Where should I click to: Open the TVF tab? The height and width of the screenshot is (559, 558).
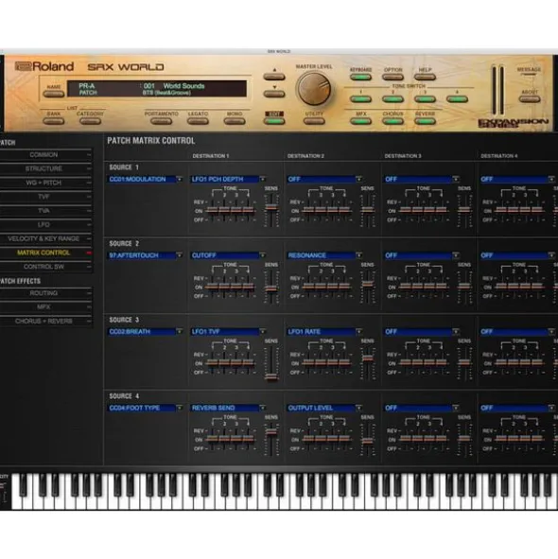click(45, 197)
